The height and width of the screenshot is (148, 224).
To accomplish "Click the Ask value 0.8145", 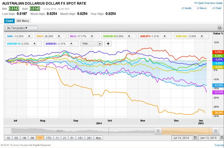I will click(x=35, y=8).
